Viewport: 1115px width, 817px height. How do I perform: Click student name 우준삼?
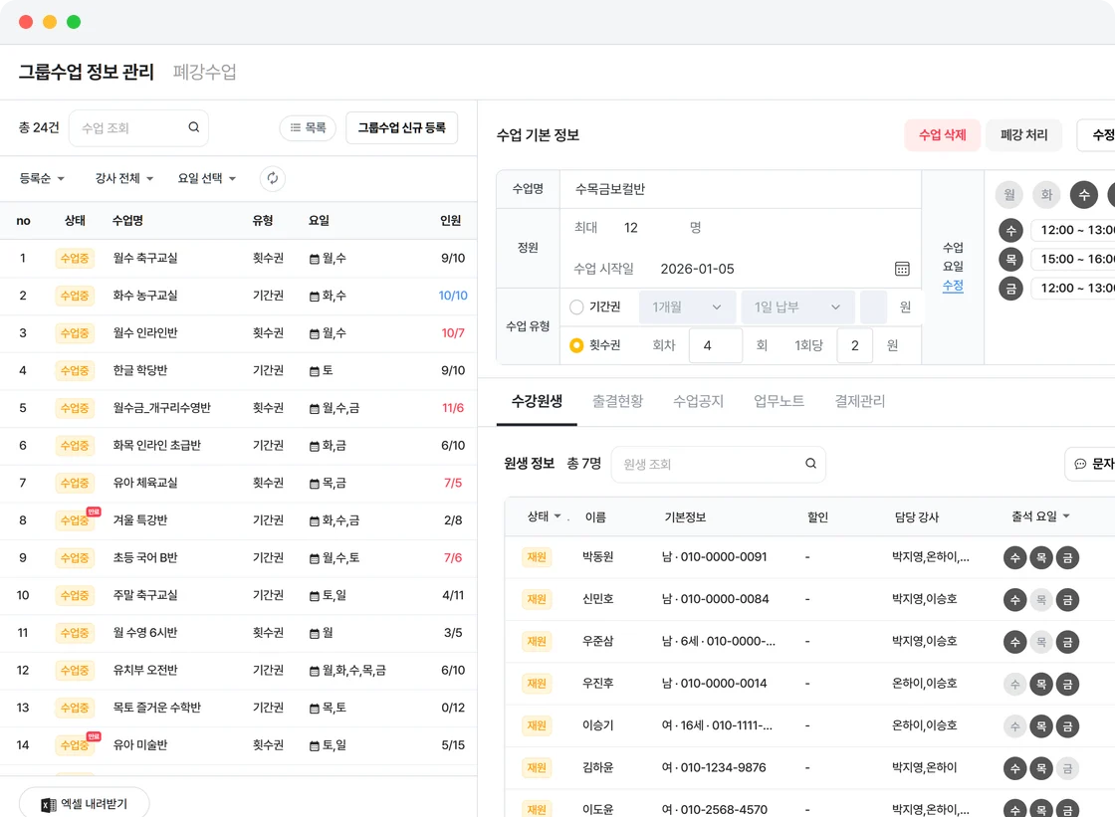[598, 642]
